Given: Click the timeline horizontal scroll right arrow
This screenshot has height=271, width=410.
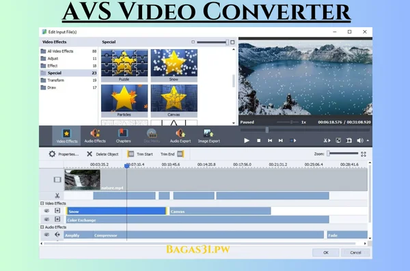Looking at the screenshot, I should [x=365, y=244].
